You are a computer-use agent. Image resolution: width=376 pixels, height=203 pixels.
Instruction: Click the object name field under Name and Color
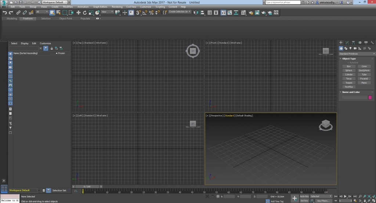pyautogui.click(x=354, y=97)
